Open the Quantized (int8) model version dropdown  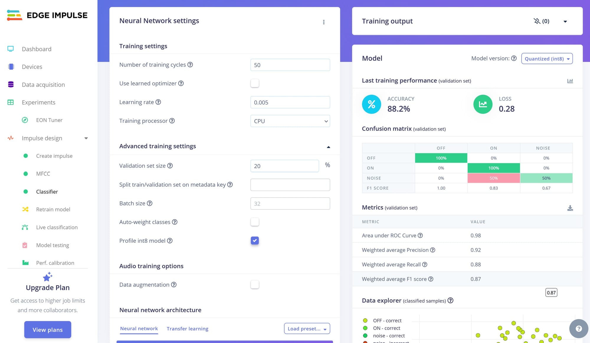(x=547, y=58)
